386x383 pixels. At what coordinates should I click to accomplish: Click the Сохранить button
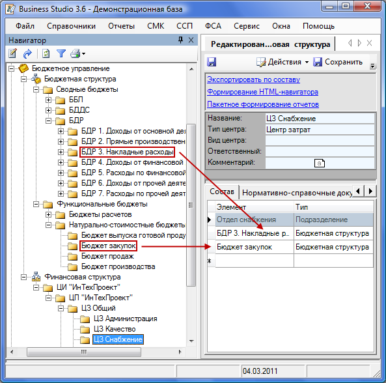pos(338,62)
